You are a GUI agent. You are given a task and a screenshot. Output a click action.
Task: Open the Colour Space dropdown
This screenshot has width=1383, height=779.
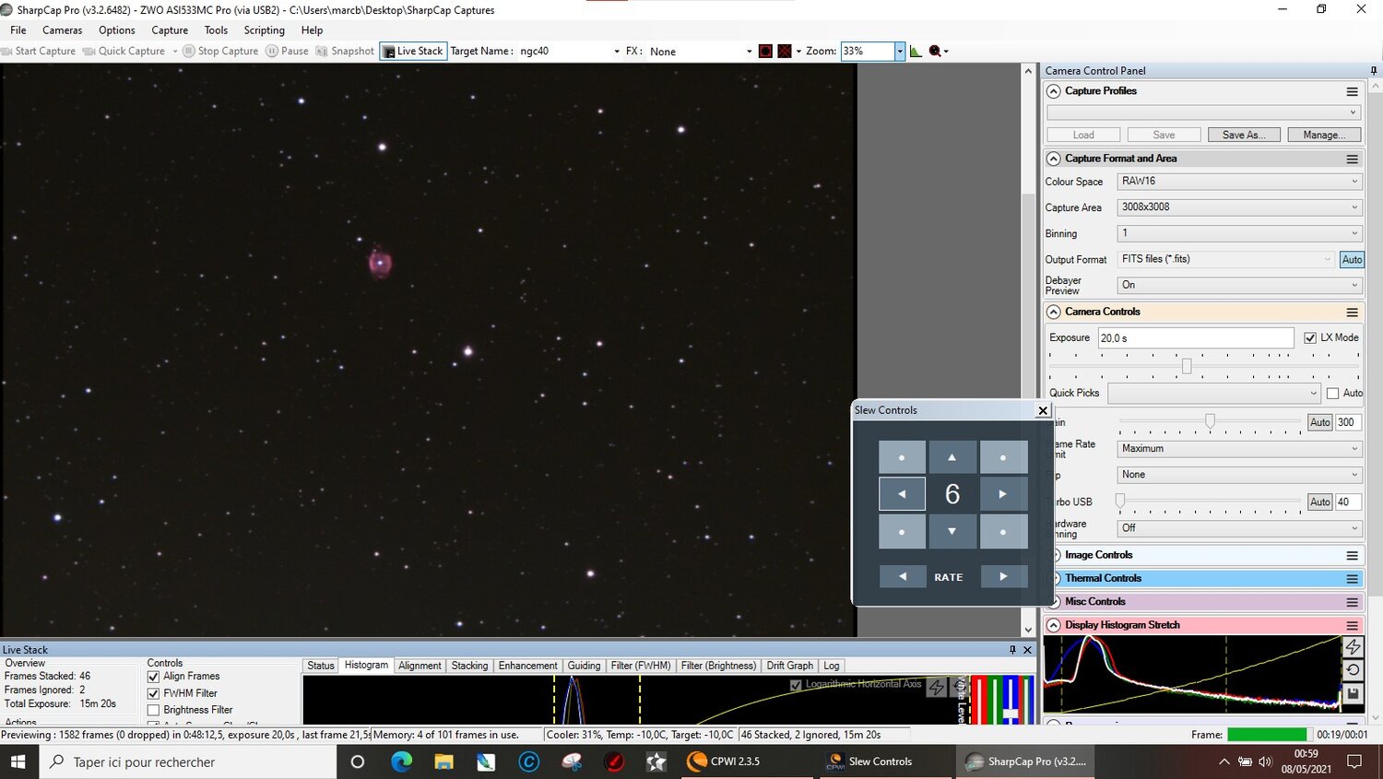pos(1238,182)
